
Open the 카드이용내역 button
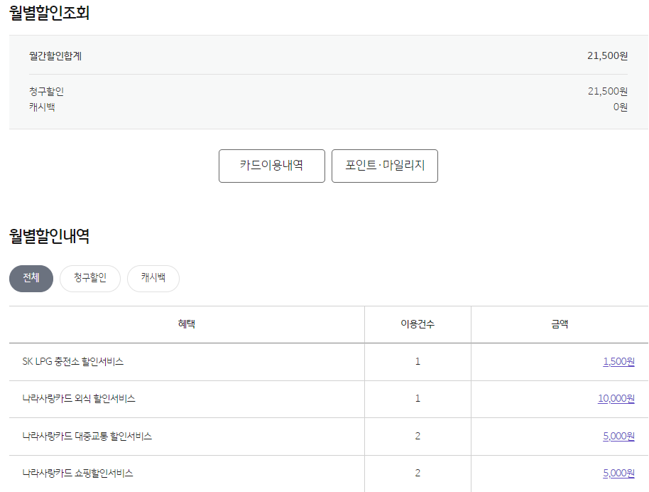271,166
